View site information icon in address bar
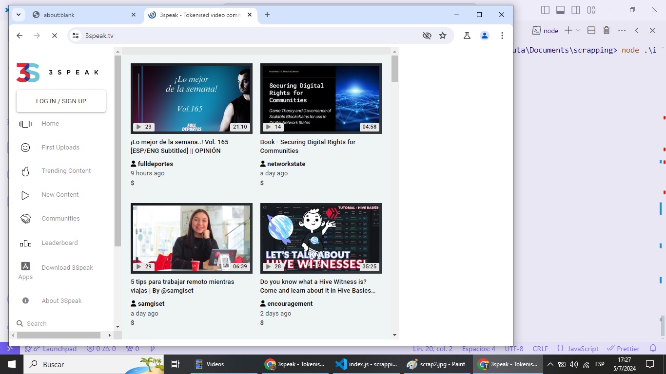The height and width of the screenshot is (374, 666). (x=75, y=36)
